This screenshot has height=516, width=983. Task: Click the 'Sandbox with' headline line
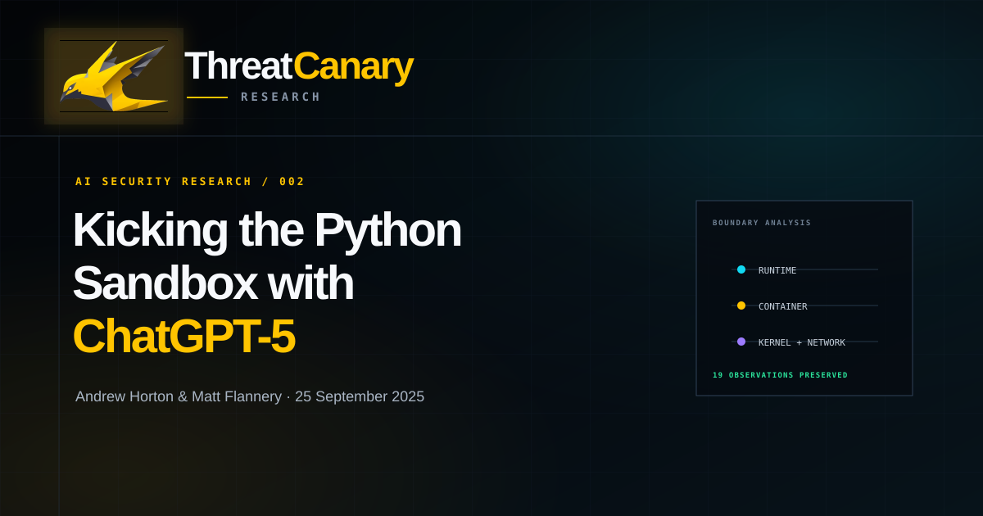(213, 283)
